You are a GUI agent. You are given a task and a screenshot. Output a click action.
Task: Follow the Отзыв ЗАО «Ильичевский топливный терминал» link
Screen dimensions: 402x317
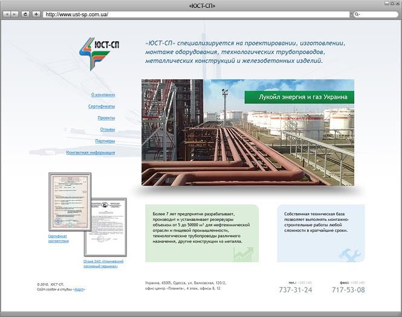point(103,264)
